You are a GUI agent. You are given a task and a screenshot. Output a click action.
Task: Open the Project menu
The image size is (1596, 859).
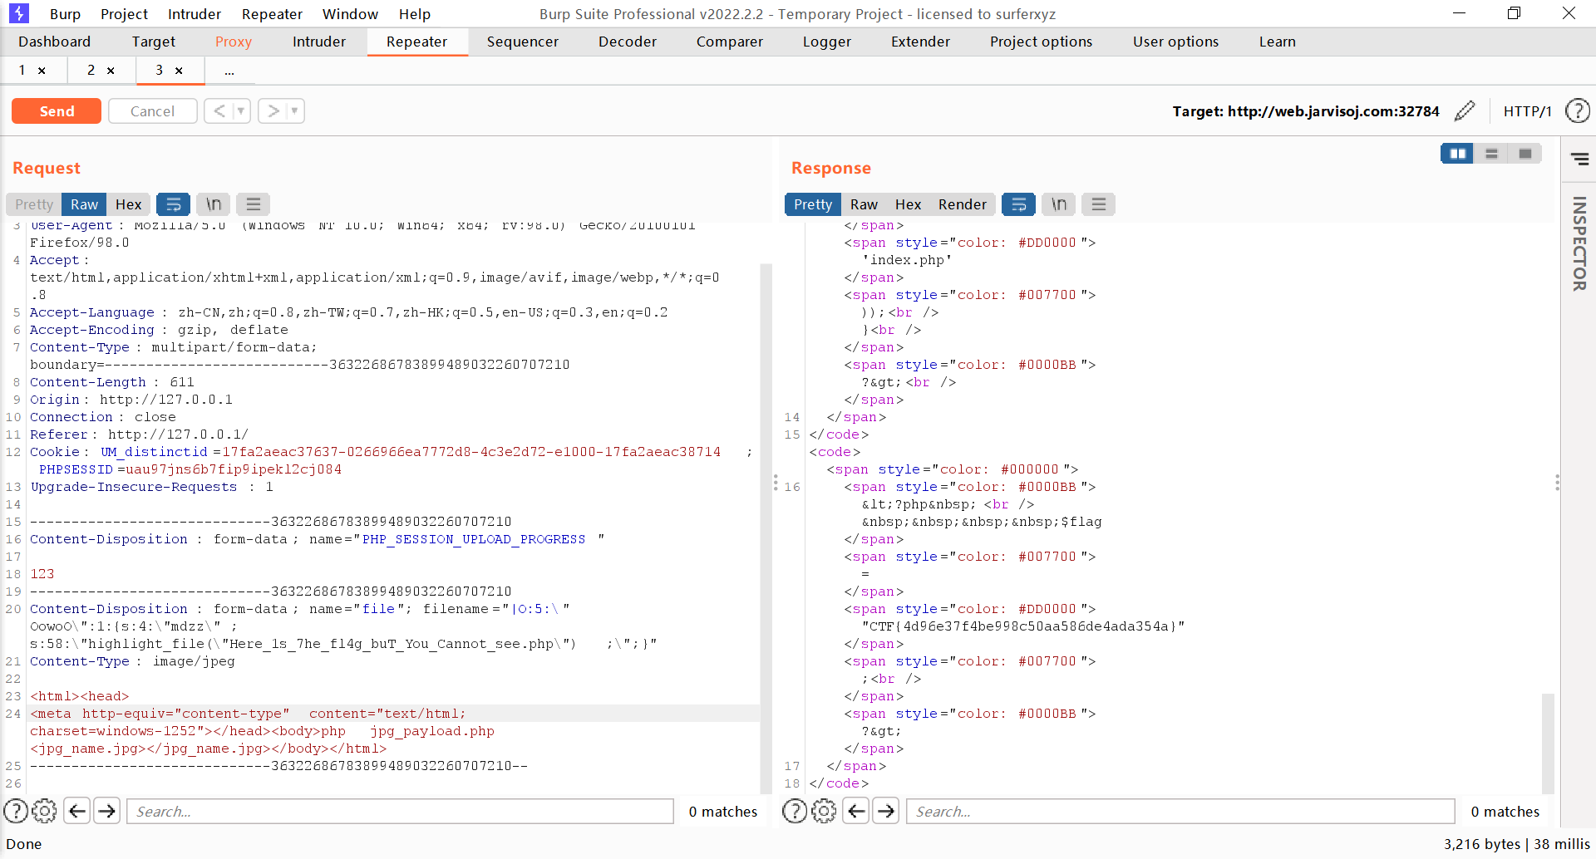coord(124,14)
